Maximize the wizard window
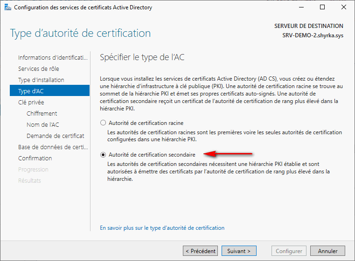 [x=322, y=7]
